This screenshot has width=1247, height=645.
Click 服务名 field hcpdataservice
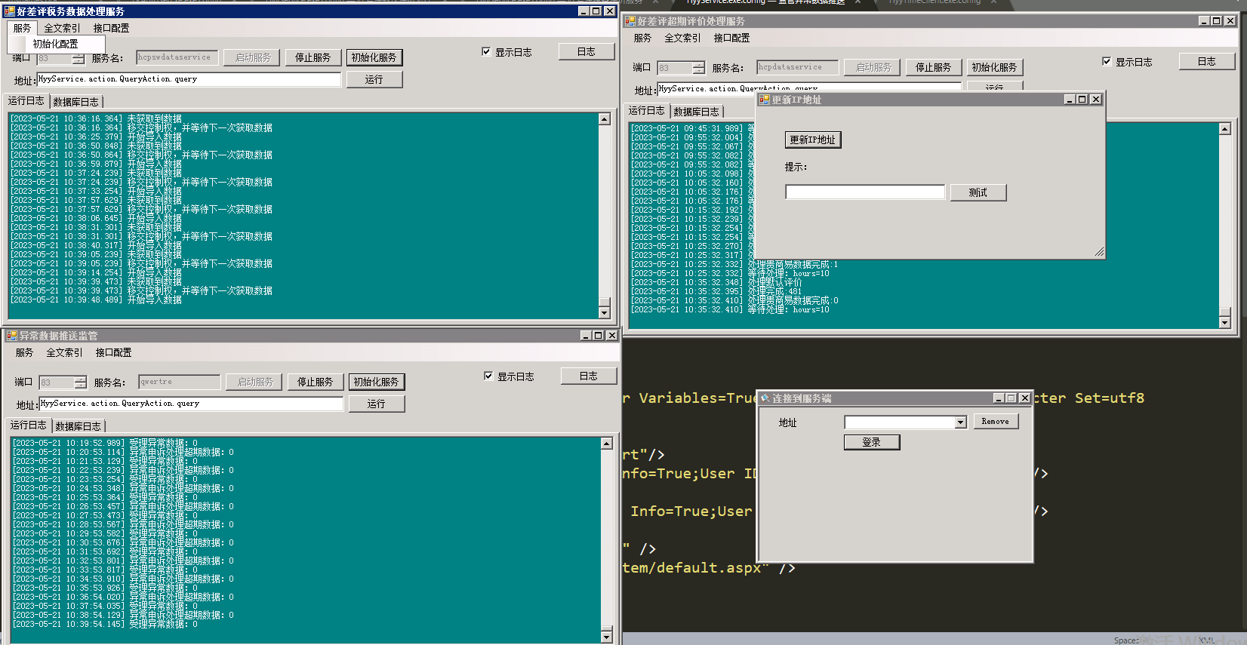coord(798,67)
